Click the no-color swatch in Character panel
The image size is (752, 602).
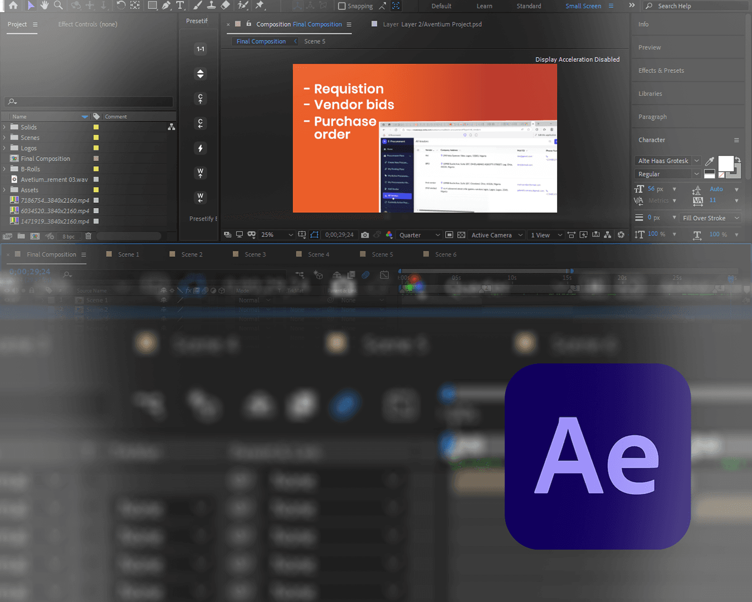click(721, 174)
